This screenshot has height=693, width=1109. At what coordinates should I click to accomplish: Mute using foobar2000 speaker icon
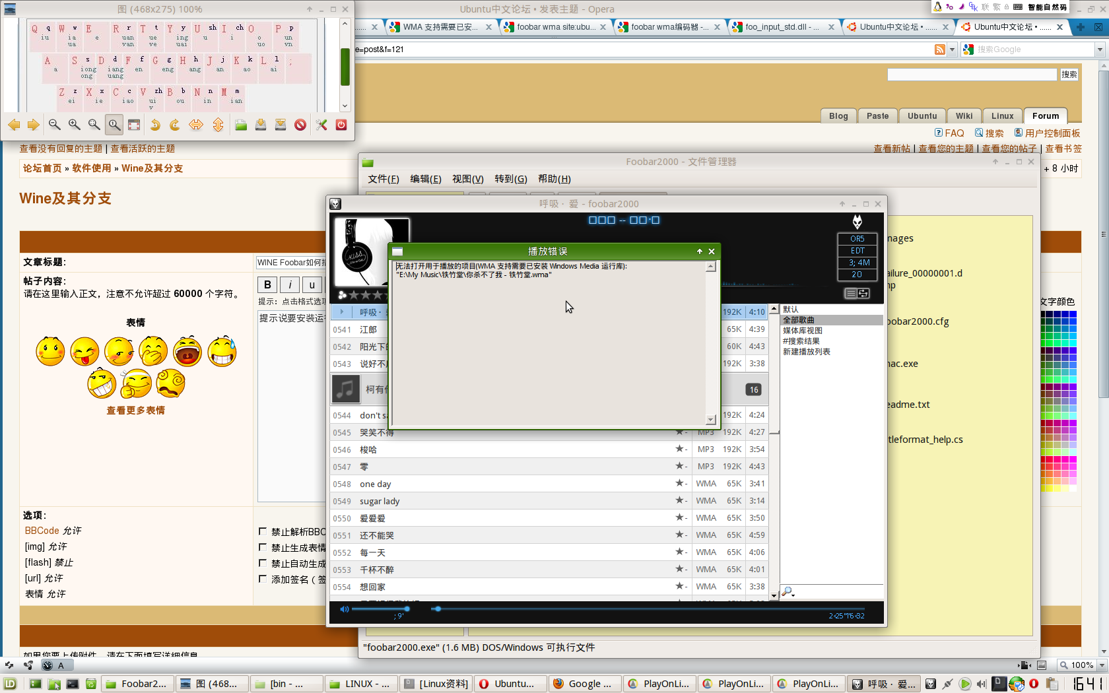tap(344, 609)
